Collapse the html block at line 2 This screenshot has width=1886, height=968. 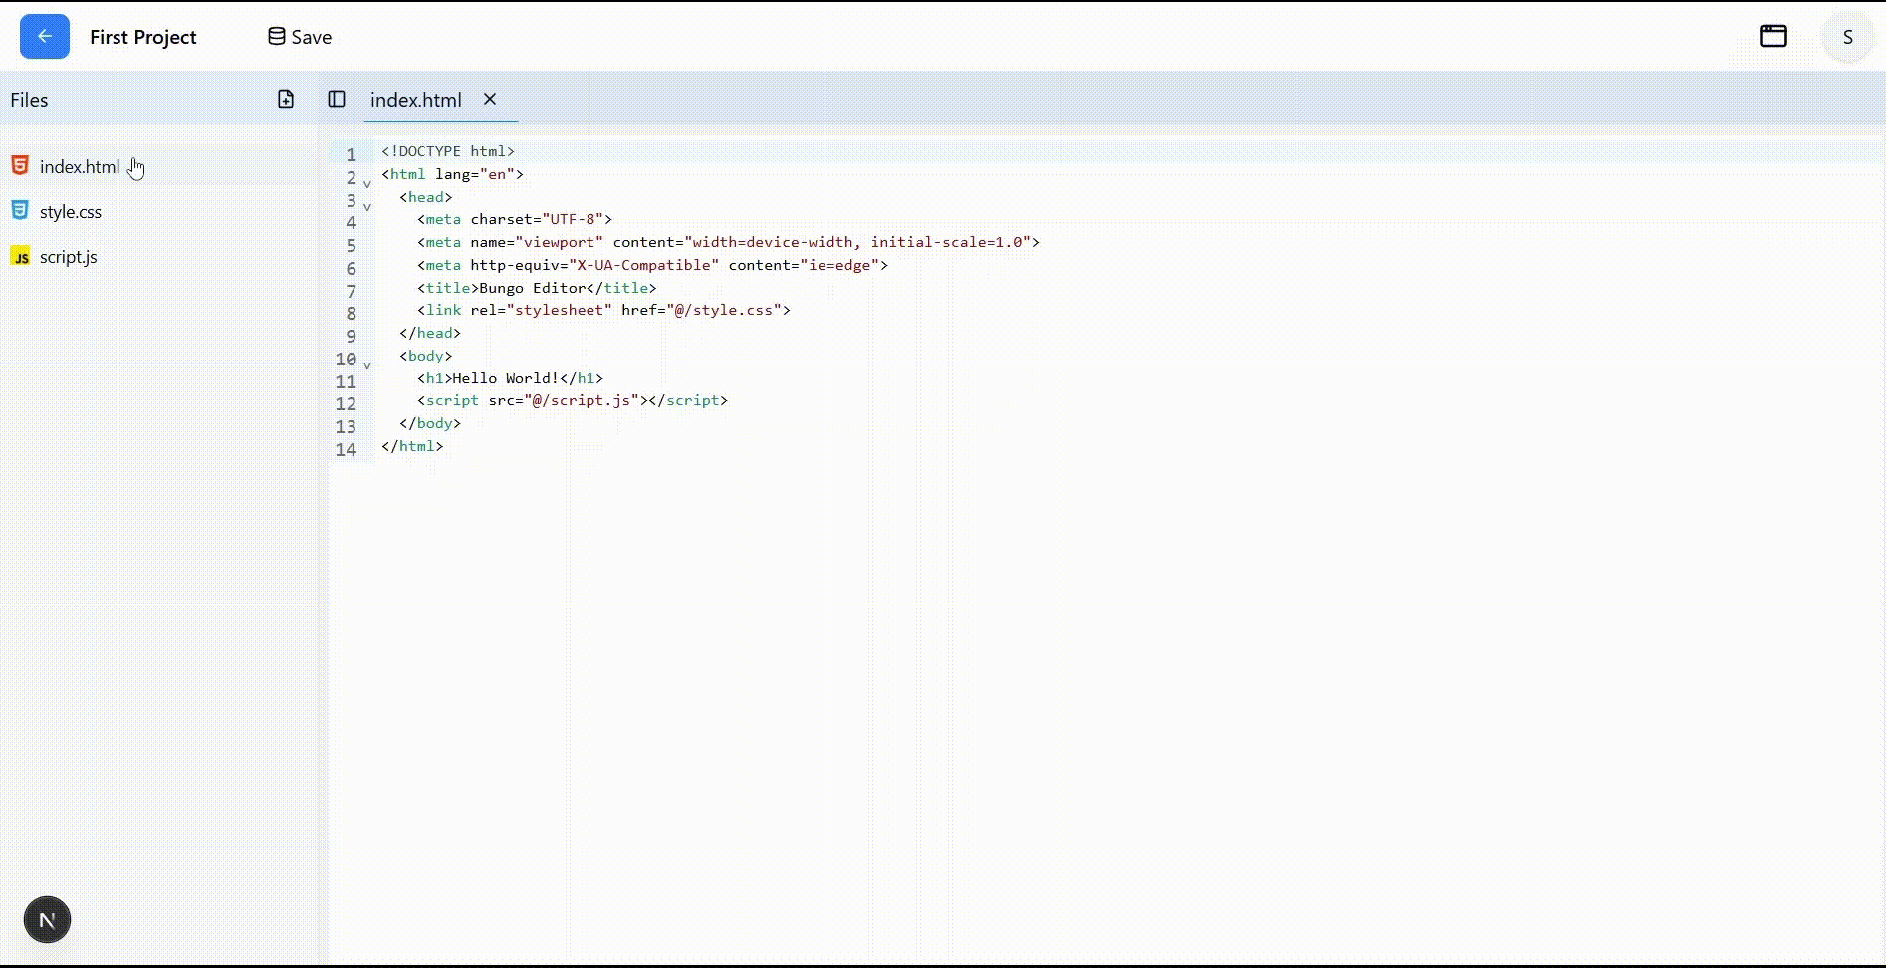(367, 183)
